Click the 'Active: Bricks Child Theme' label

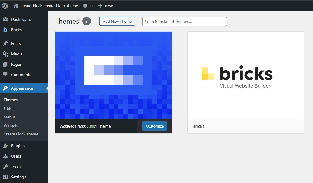pos(85,126)
